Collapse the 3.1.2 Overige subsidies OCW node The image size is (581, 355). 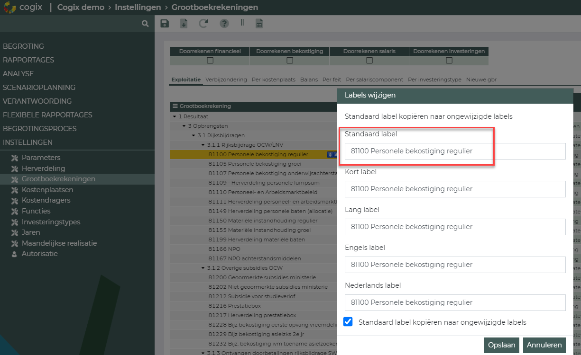pos(203,268)
